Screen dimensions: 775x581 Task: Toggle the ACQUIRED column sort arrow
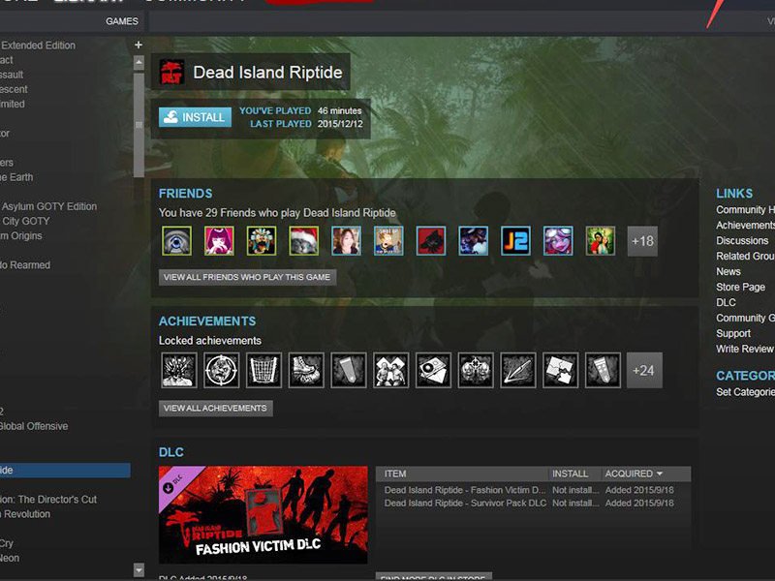(660, 474)
